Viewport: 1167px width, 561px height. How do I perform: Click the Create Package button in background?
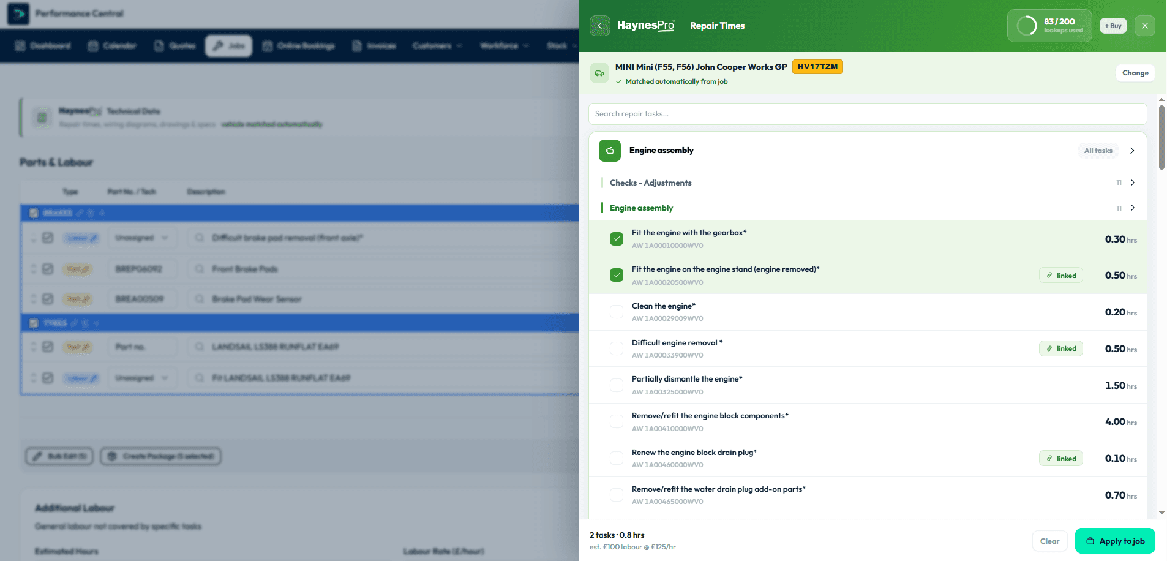[160, 456]
